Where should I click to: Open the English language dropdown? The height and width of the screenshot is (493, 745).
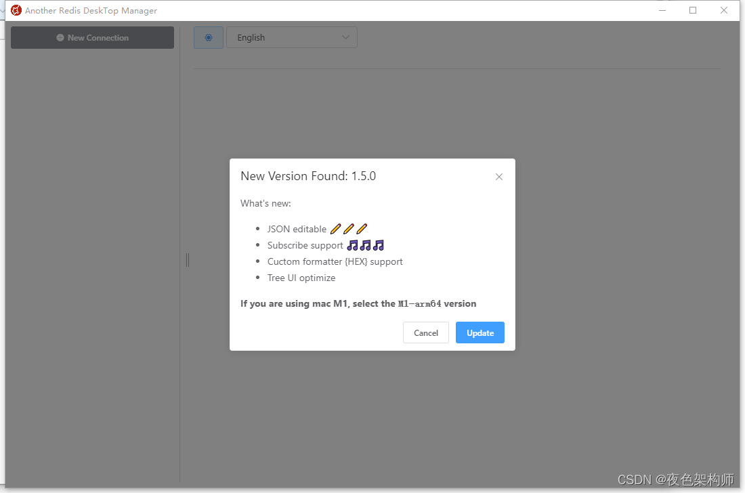pos(292,37)
